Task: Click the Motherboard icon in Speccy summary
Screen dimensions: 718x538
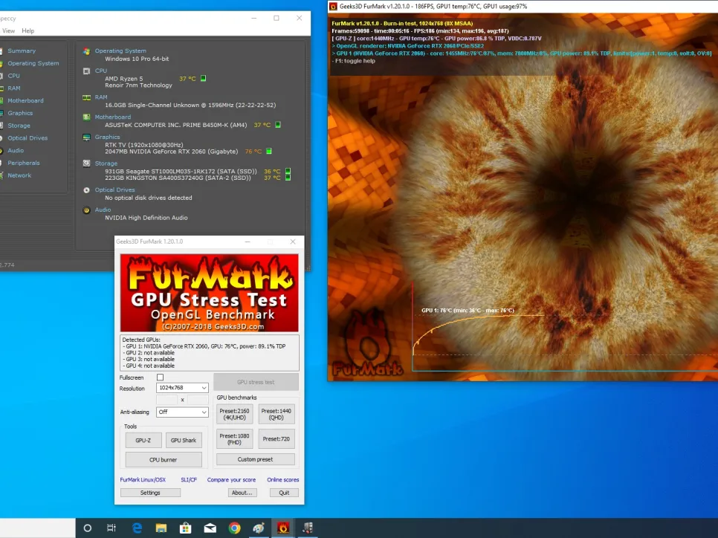Action: coord(86,117)
